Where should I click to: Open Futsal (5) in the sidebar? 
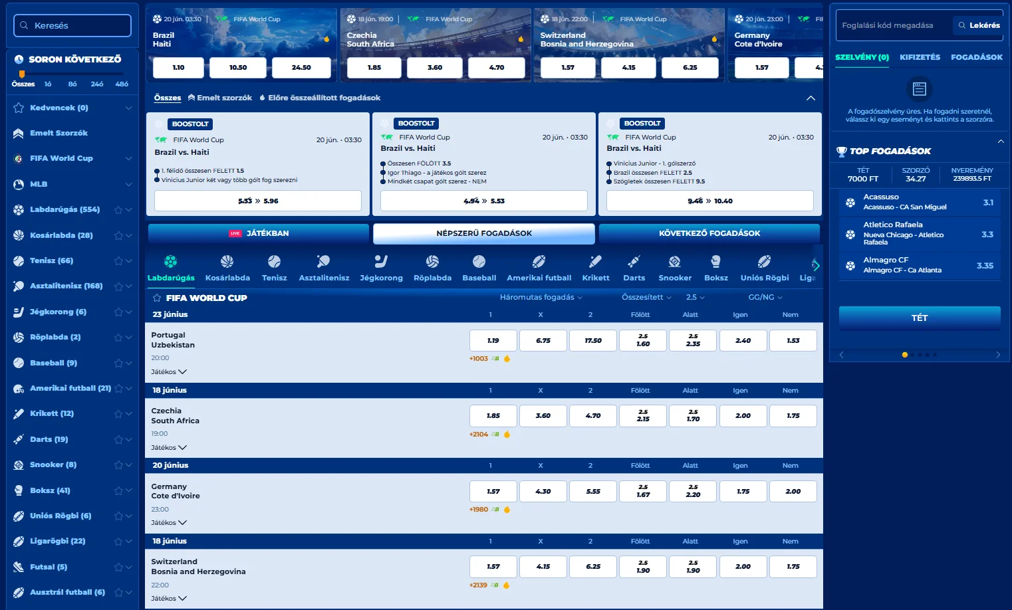(49, 567)
